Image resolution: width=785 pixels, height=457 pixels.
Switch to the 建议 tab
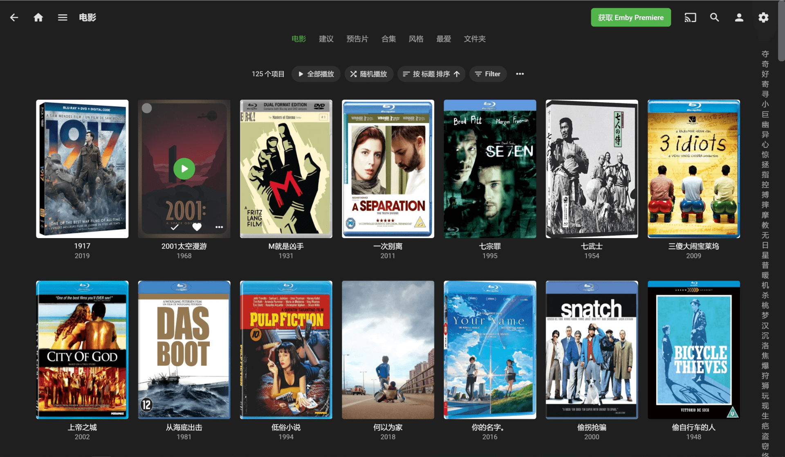tap(326, 39)
